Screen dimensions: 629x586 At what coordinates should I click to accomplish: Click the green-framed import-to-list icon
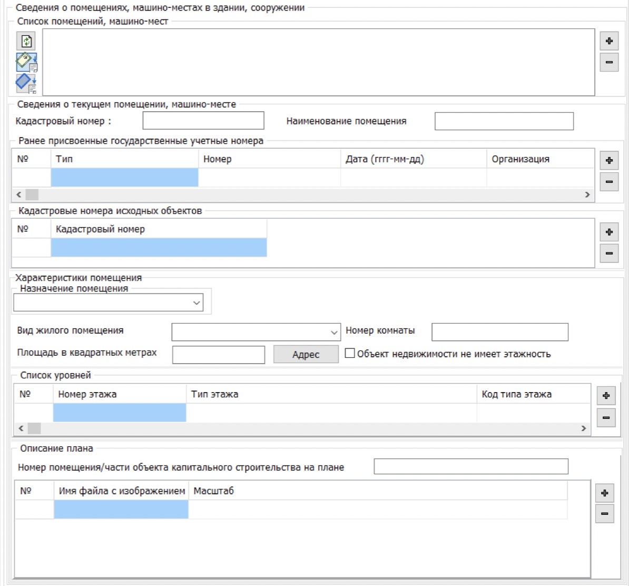[26, 62]
